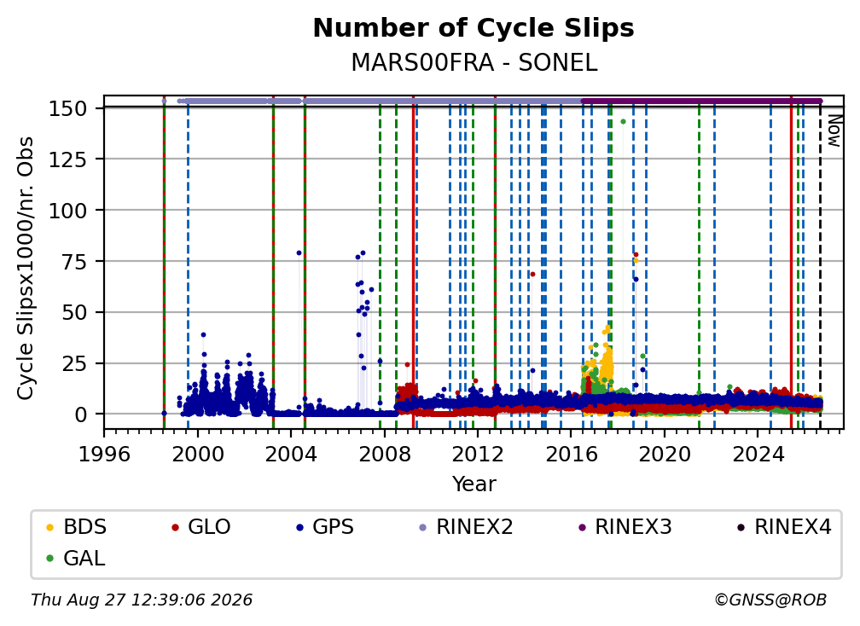Select the RINEX3 legend label
Screen dimensions: 860x626
point(633,527)
